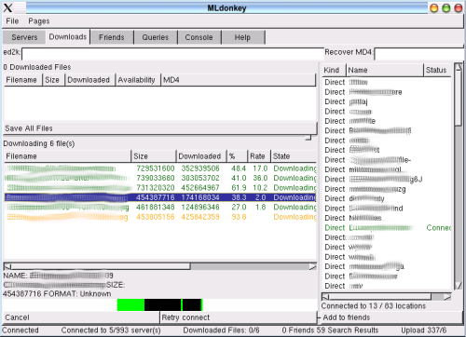Focus the Recover MD4 input field
The image size is (466, 337).
pos(418,54)
